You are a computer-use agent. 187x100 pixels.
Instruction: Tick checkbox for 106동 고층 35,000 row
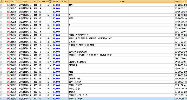tap(1, 25)
